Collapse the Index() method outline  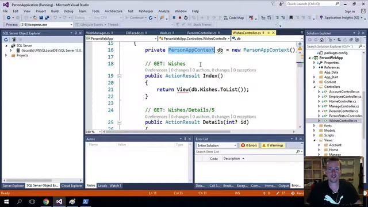coord(120,76)
